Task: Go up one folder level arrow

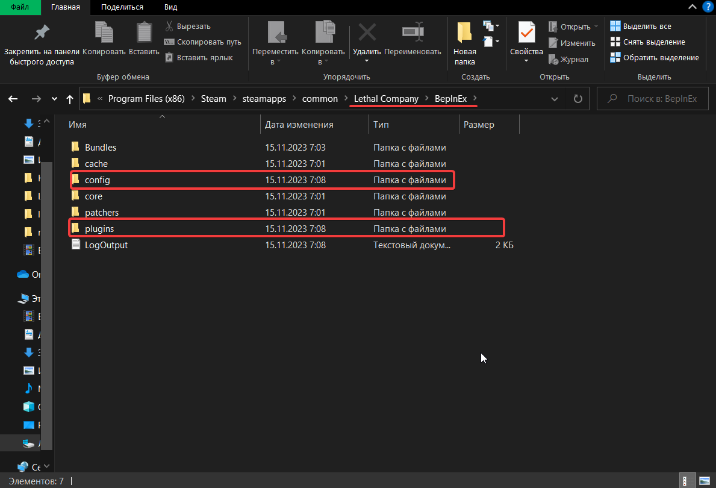Action: (x=69, y=99)
